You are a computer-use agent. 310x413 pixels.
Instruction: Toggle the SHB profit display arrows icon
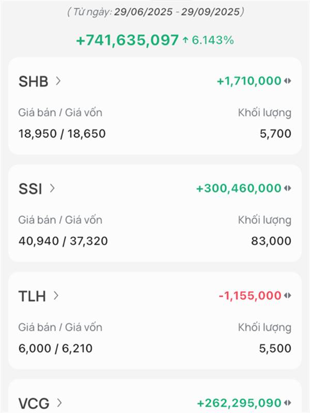pyautogui.click(x=288, y=81)
